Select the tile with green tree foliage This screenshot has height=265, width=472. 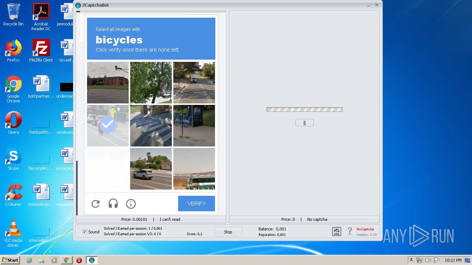pyautogui.click(x=151, y=82)
